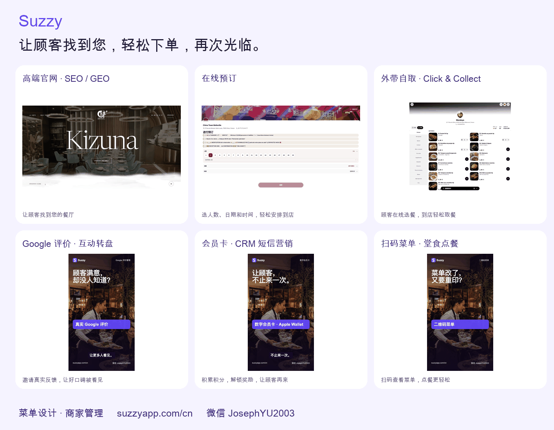Viewport: 554px width, 430px height.
Task: Click the 微信 JosephYU2003 contact text
Action: tap(250, 413)
